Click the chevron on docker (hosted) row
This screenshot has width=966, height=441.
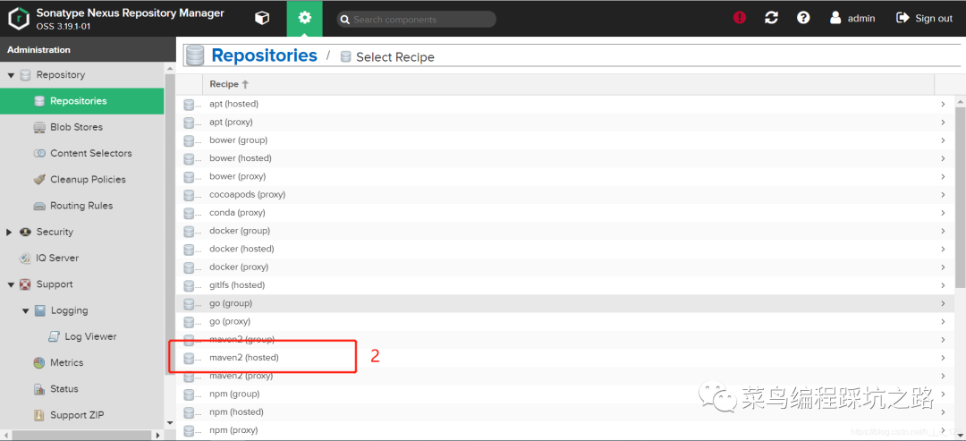[x=944, y=249]
